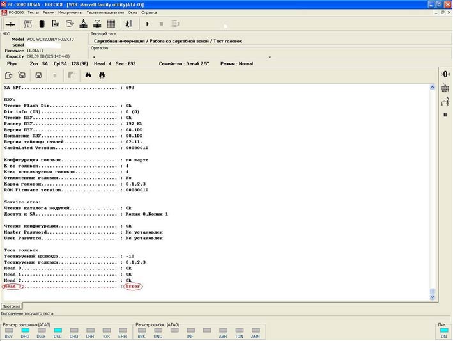Click the BSY status indicator
Screen dimensions: 453x341
click(x=9, y=330)
